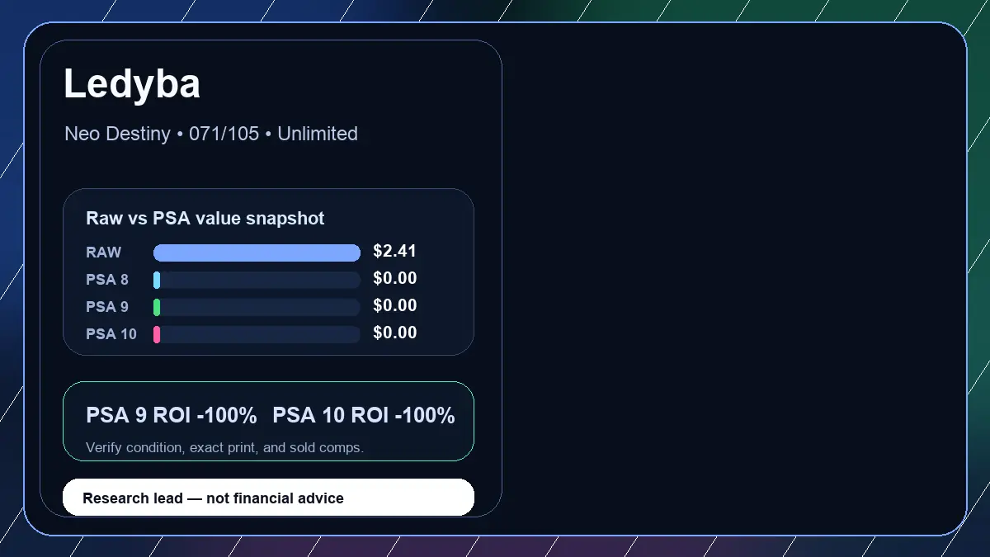Click the RAW row label
Viewport: 990px width, 557px height.
[x=104, y=253]
